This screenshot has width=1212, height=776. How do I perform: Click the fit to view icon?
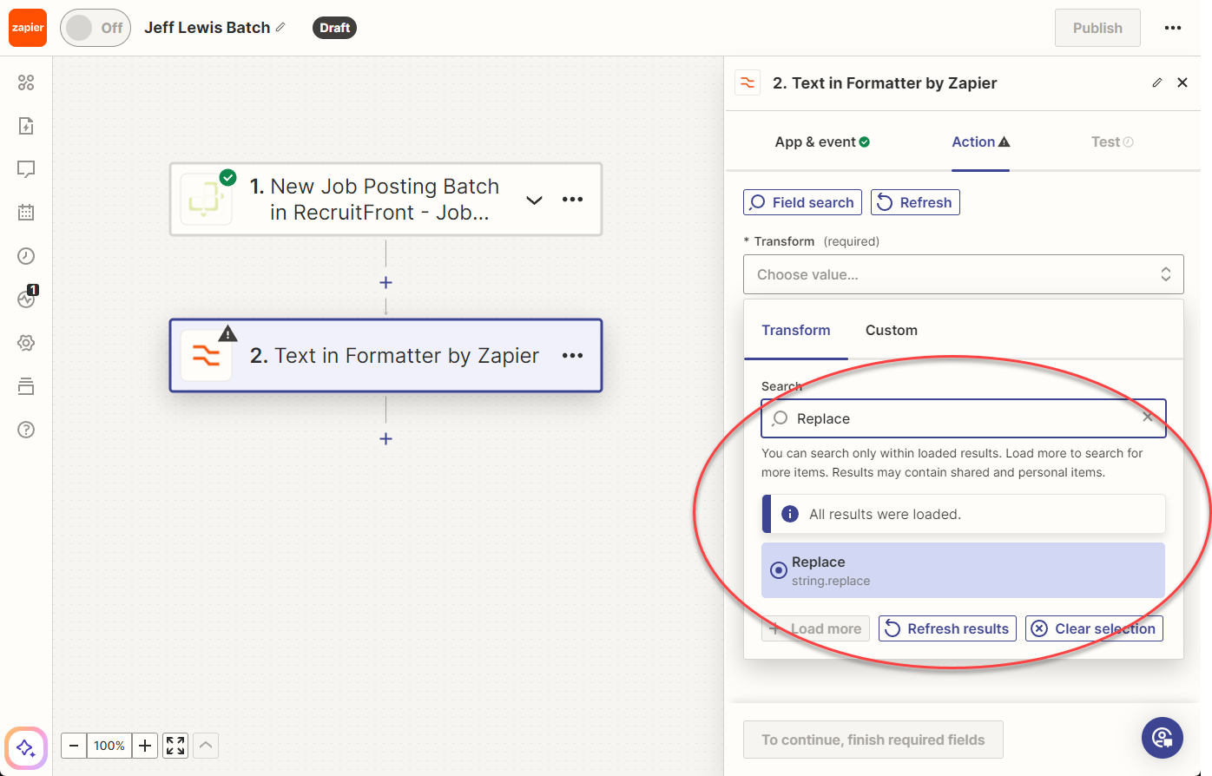click(175, 746)
